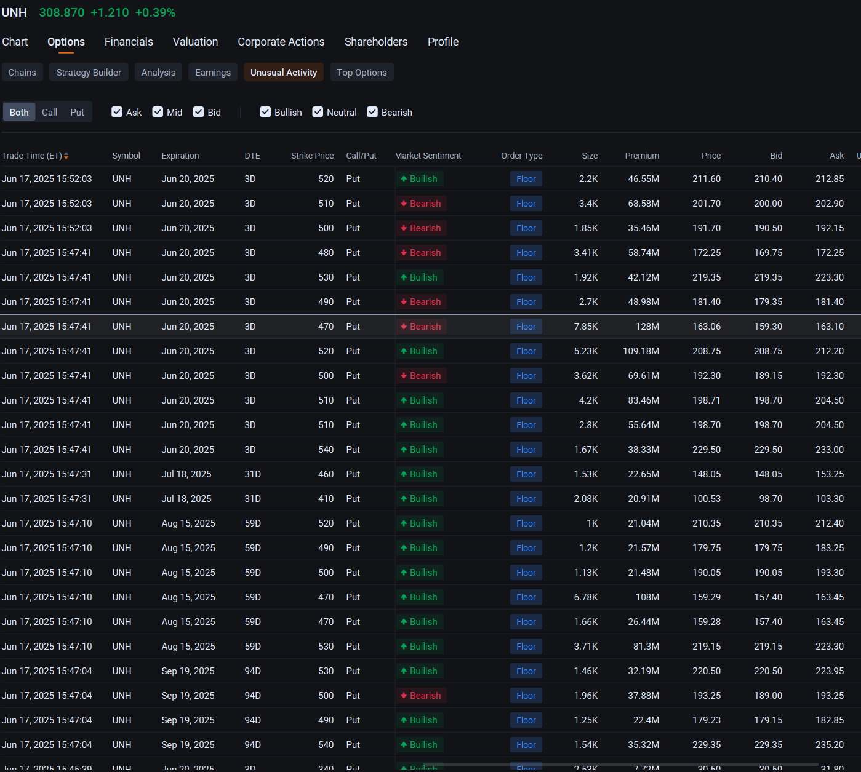
Task: Select the Put filter option
Action: 77,113
